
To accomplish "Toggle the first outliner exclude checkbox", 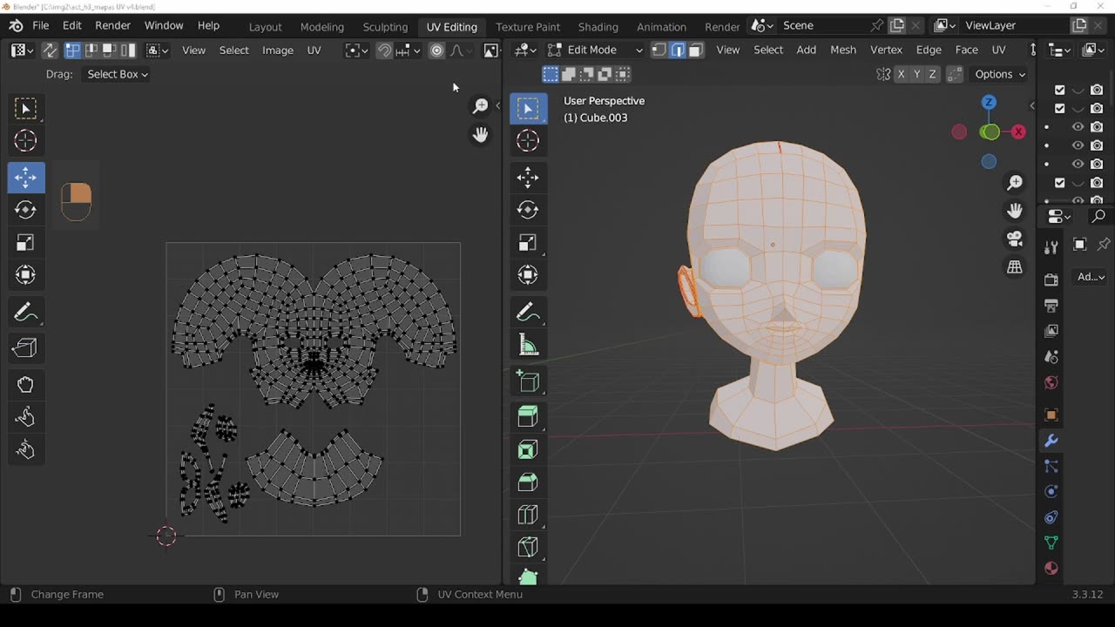I will coord(1060,90).
